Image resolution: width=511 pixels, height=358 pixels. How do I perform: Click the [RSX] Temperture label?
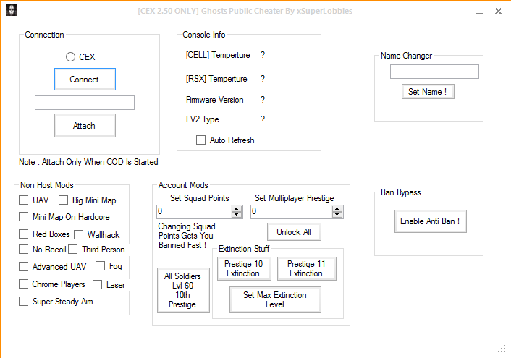click(x=216, y=79)
